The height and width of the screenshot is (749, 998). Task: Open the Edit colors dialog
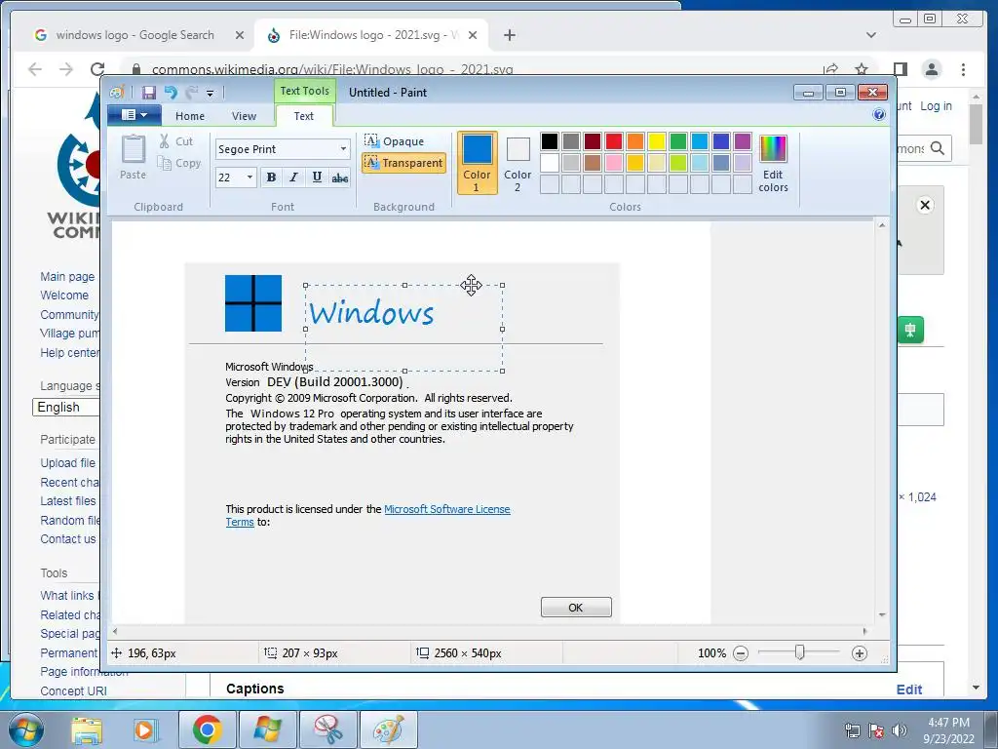pos(773,163)
